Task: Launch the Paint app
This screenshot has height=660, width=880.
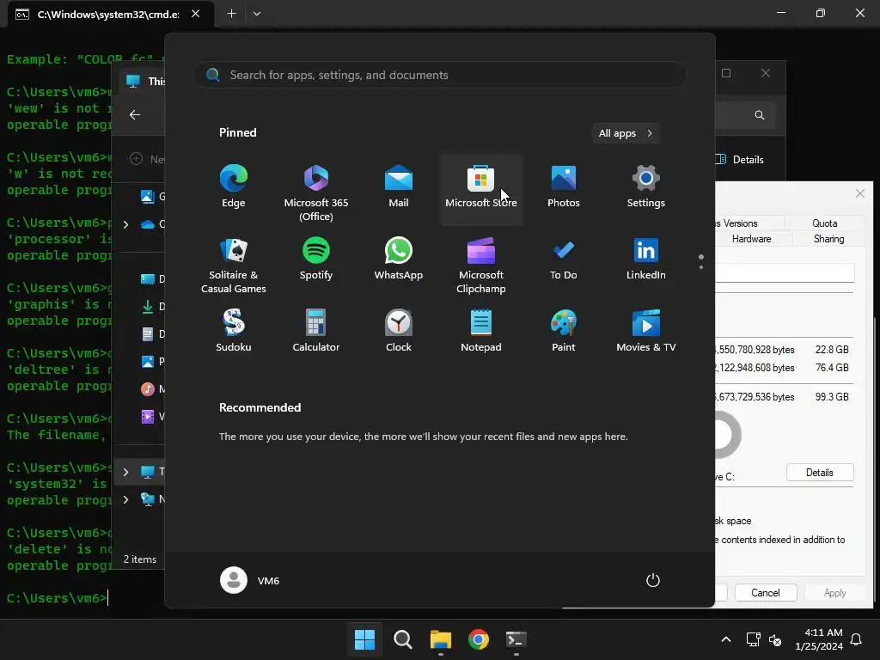Action: [564, 331]
